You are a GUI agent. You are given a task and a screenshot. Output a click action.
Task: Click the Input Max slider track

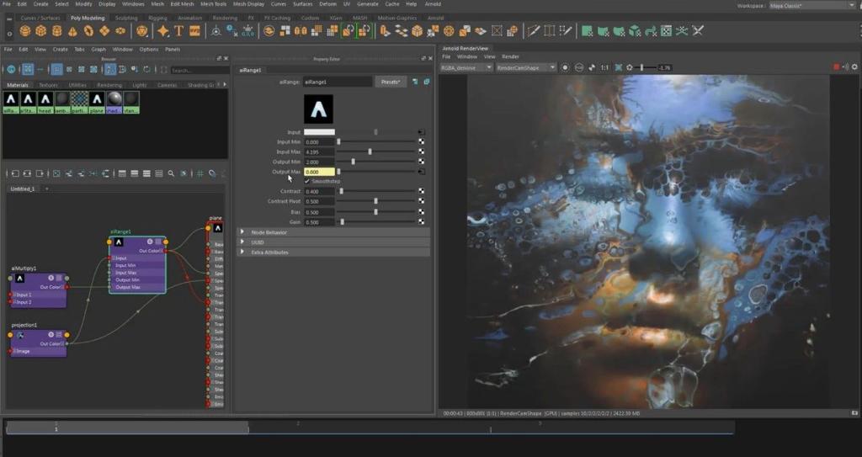376,151
